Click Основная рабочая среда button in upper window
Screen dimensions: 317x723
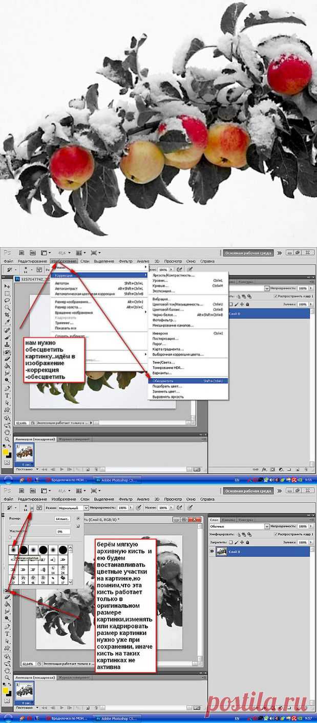tap(247, 253)
